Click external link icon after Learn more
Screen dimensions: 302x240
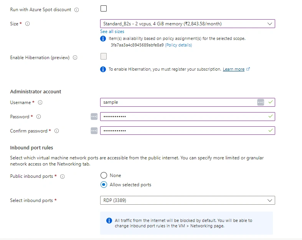(248, 69)
